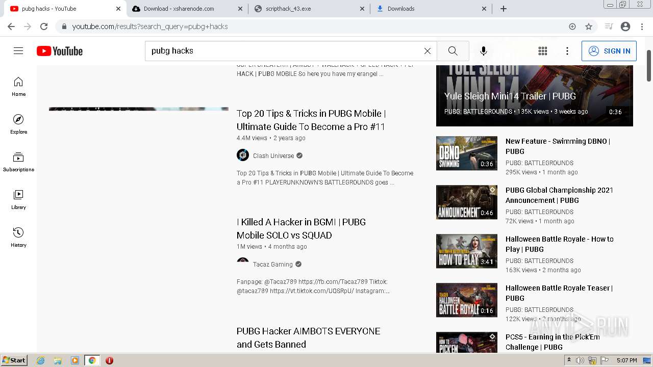The image size is (653, 367).
Task: Open the media player taskbar icon
Action: pyautogui.click(x=75, y=360)
